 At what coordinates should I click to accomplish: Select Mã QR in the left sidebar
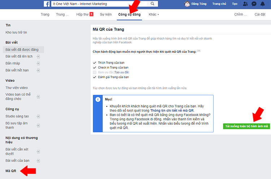tap(11, 171)
